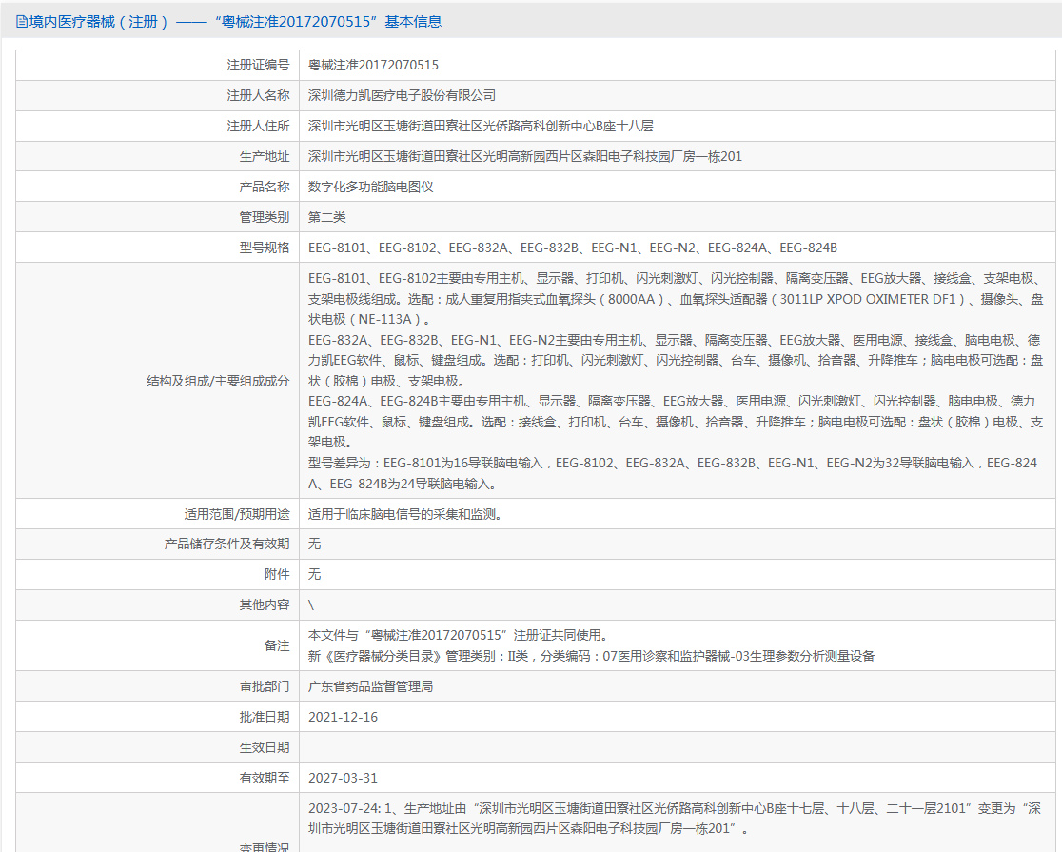This screenshot has width=1062, height=852.
Task: Click the 注册人住所 label
Action: pyautogui.click(x=258, y=126)
